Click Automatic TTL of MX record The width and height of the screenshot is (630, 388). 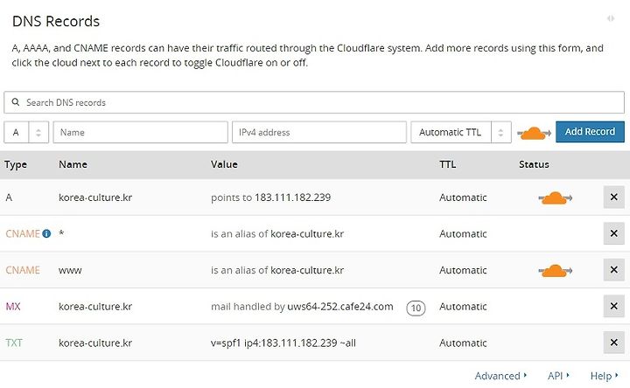(x=463, y=307)
